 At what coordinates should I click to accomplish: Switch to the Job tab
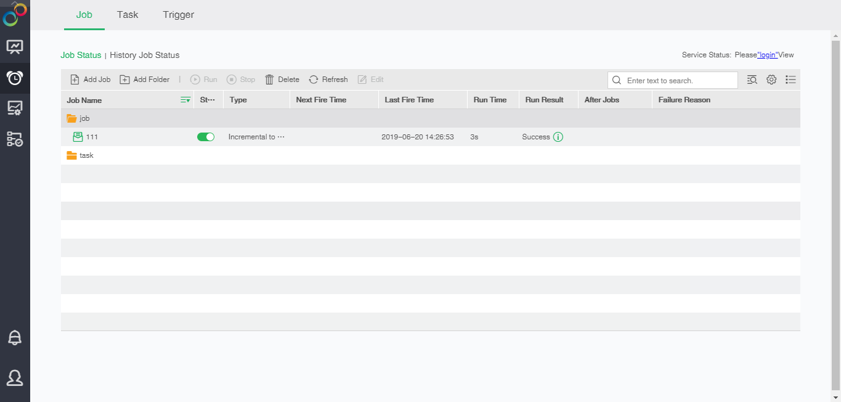[84, 15]
